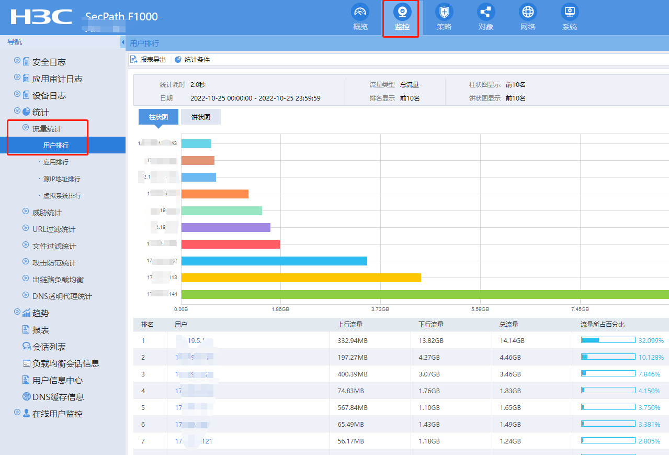Screen dimensions: 669x455
Task: Open the 系统 system monitor icon
Action: [x=569, y=12]
